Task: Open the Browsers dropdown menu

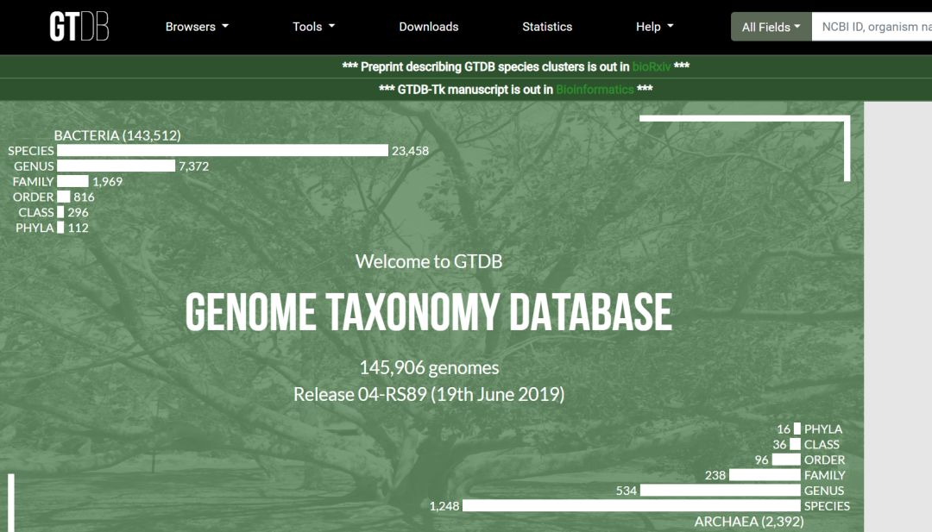Action: point(196,27)
